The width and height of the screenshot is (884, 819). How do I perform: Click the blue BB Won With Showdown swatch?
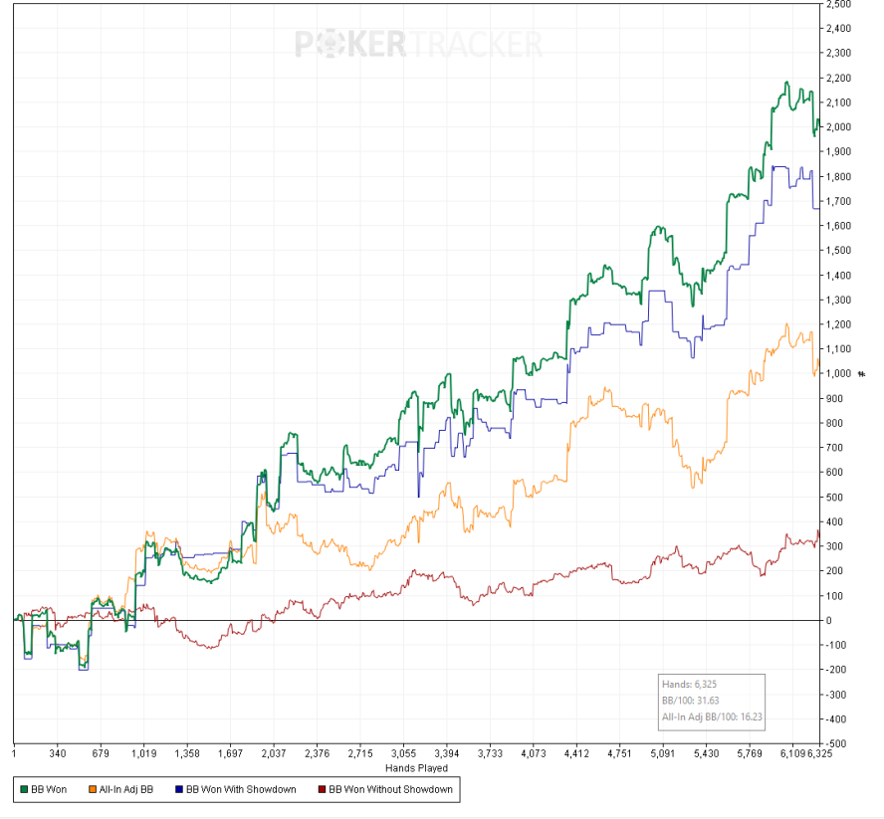click(178, 789)
